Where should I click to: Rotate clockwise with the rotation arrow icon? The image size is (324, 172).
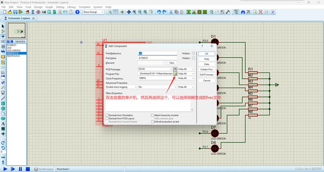[x=3, y=143]
